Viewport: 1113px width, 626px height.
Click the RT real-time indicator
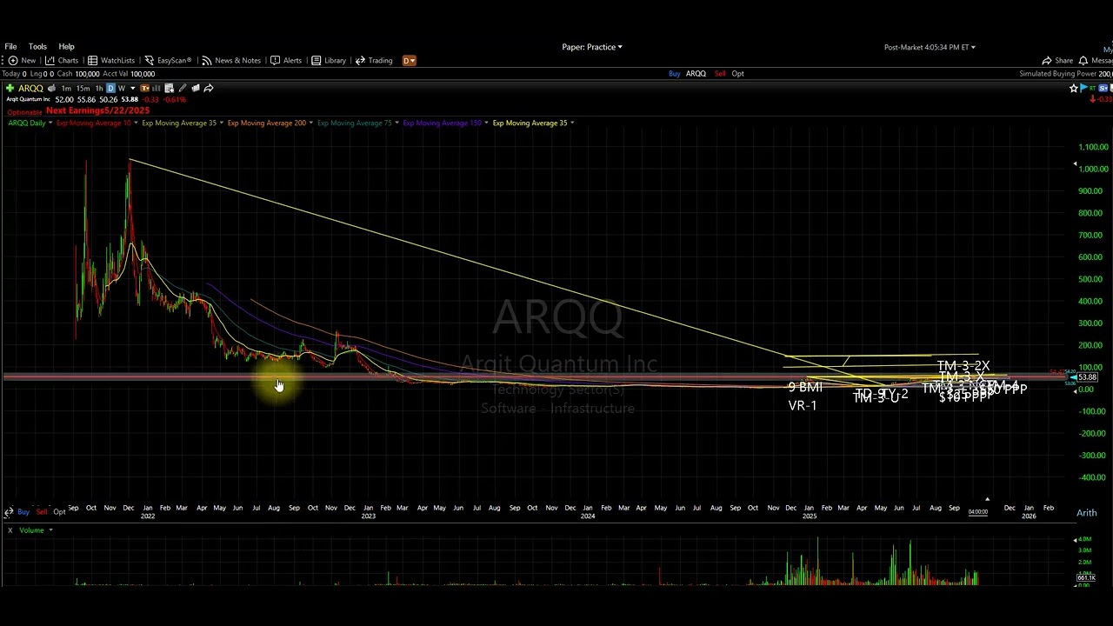[x=1092, y=89]
